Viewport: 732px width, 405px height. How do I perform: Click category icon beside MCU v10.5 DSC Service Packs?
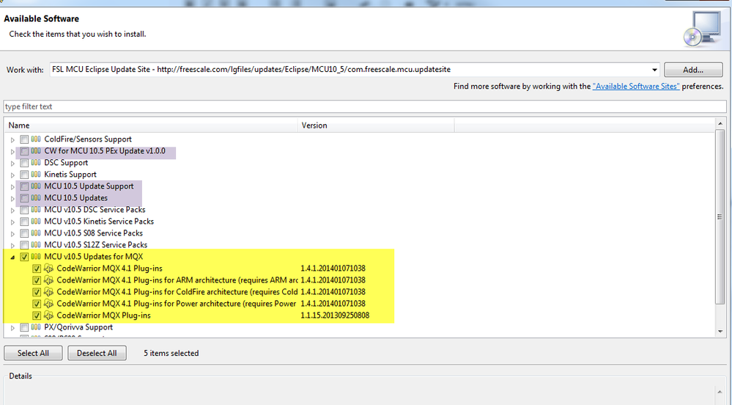tap(36, 209)
